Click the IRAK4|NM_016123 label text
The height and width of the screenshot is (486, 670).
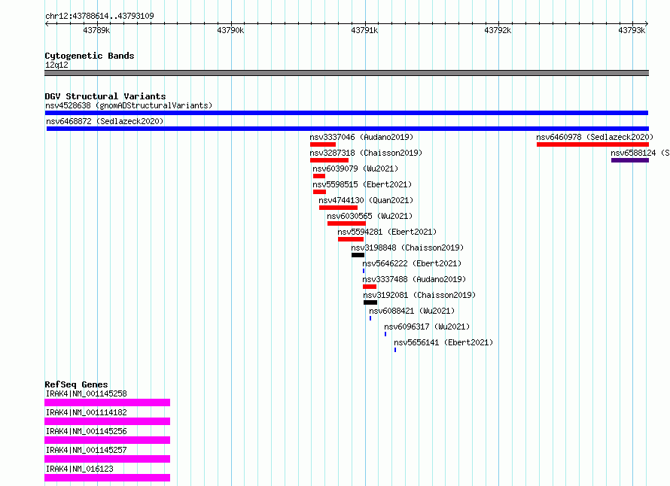click(80, 469)
